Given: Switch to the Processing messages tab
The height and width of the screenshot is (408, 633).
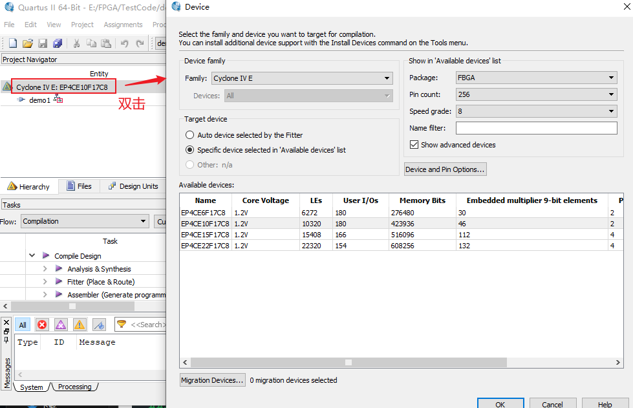Looking at the screenshot, I should pos(75,387).
